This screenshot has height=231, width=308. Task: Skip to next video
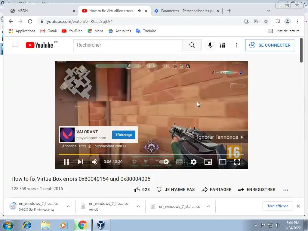(x=81, y=162)
